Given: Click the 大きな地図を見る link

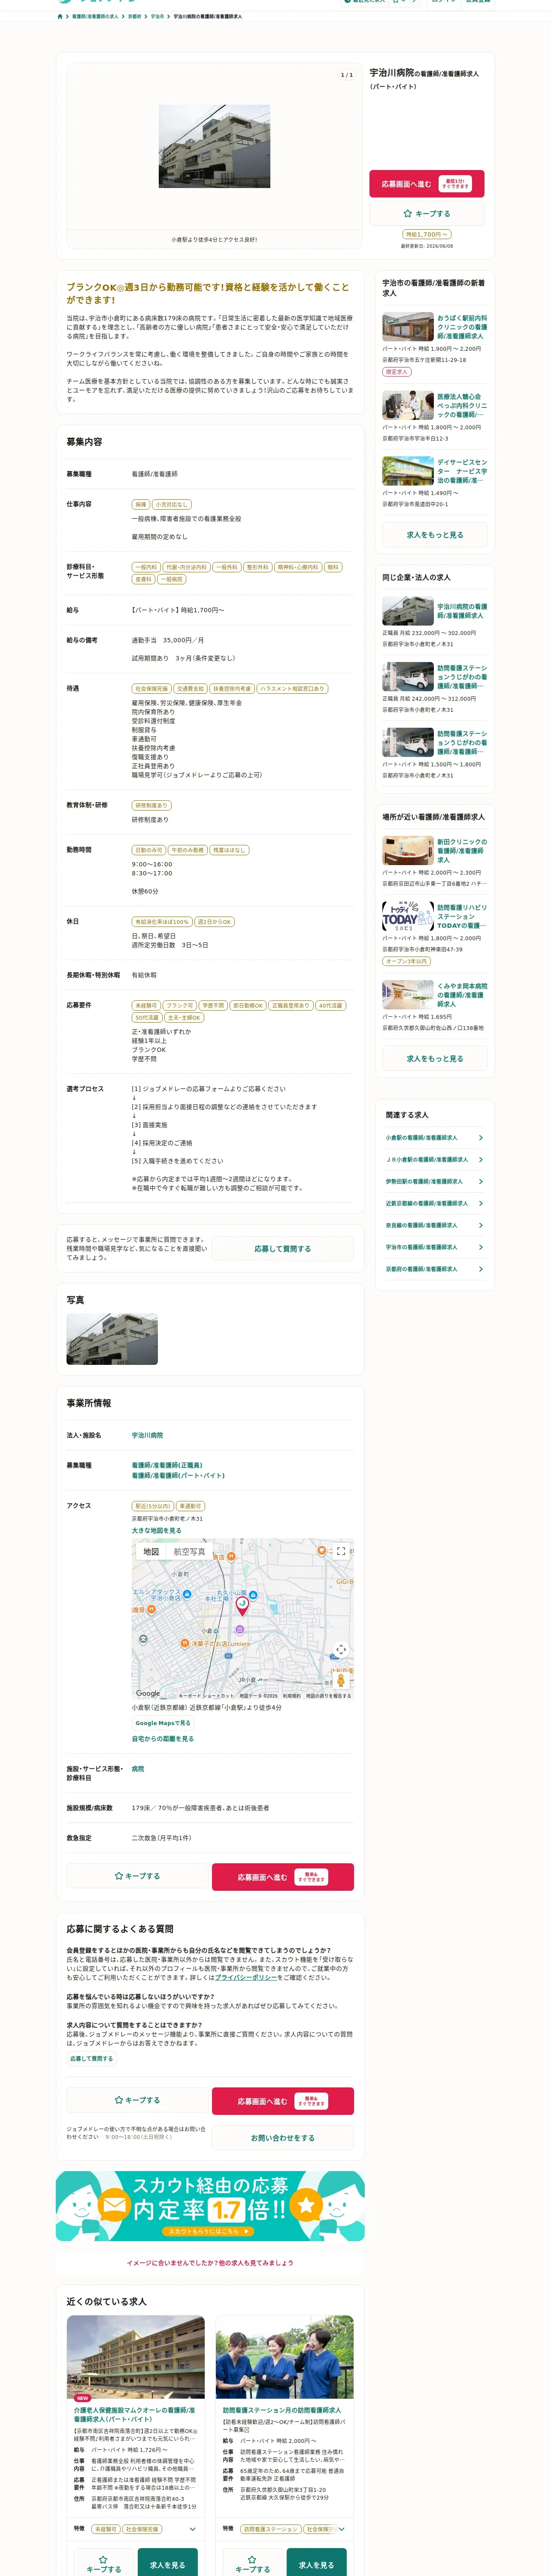Looking at the screenshot, I should [157, 1531].
